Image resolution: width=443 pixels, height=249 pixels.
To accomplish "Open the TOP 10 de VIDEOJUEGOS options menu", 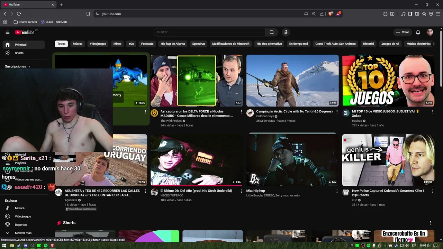I will [433, 112].
